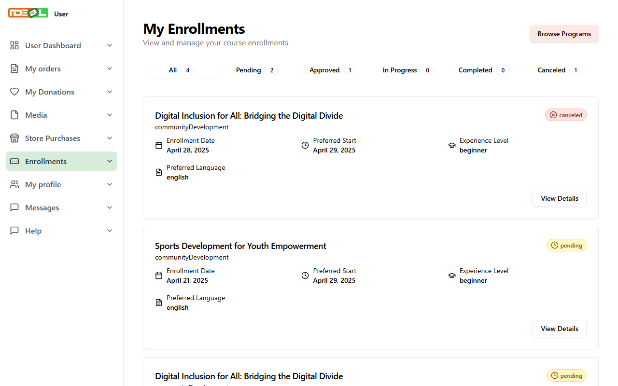This screenshot has height=386, width=618.
Task: Expand the User Dashboard chevron
Action: coord(110,45)
